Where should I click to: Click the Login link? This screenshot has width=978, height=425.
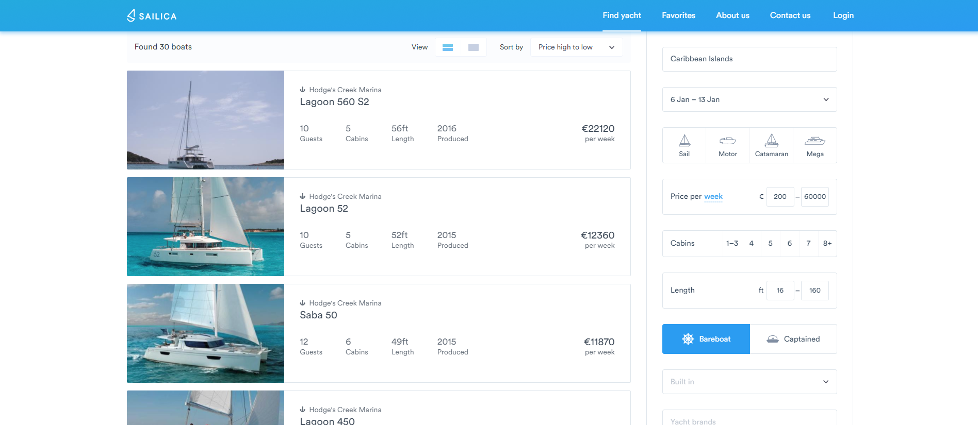(843, 15)
